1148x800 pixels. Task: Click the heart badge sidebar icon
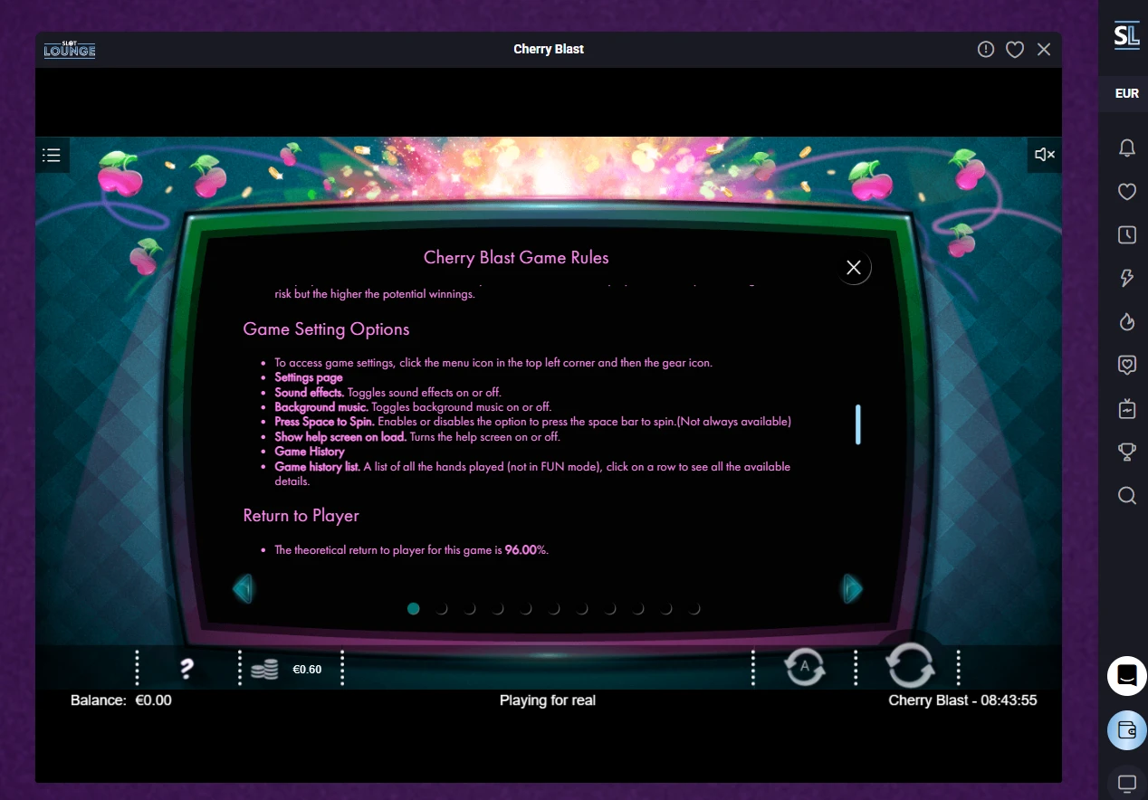click(x=1126, y=365)
